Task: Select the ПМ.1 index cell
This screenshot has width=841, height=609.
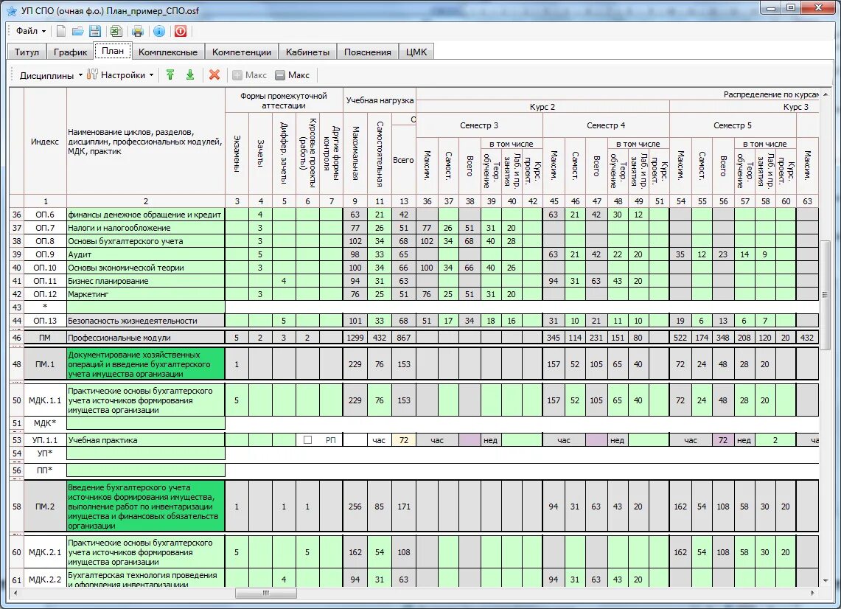Action: point(45,364)
